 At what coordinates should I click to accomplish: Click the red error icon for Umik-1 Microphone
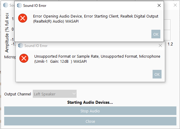[24, 58]
